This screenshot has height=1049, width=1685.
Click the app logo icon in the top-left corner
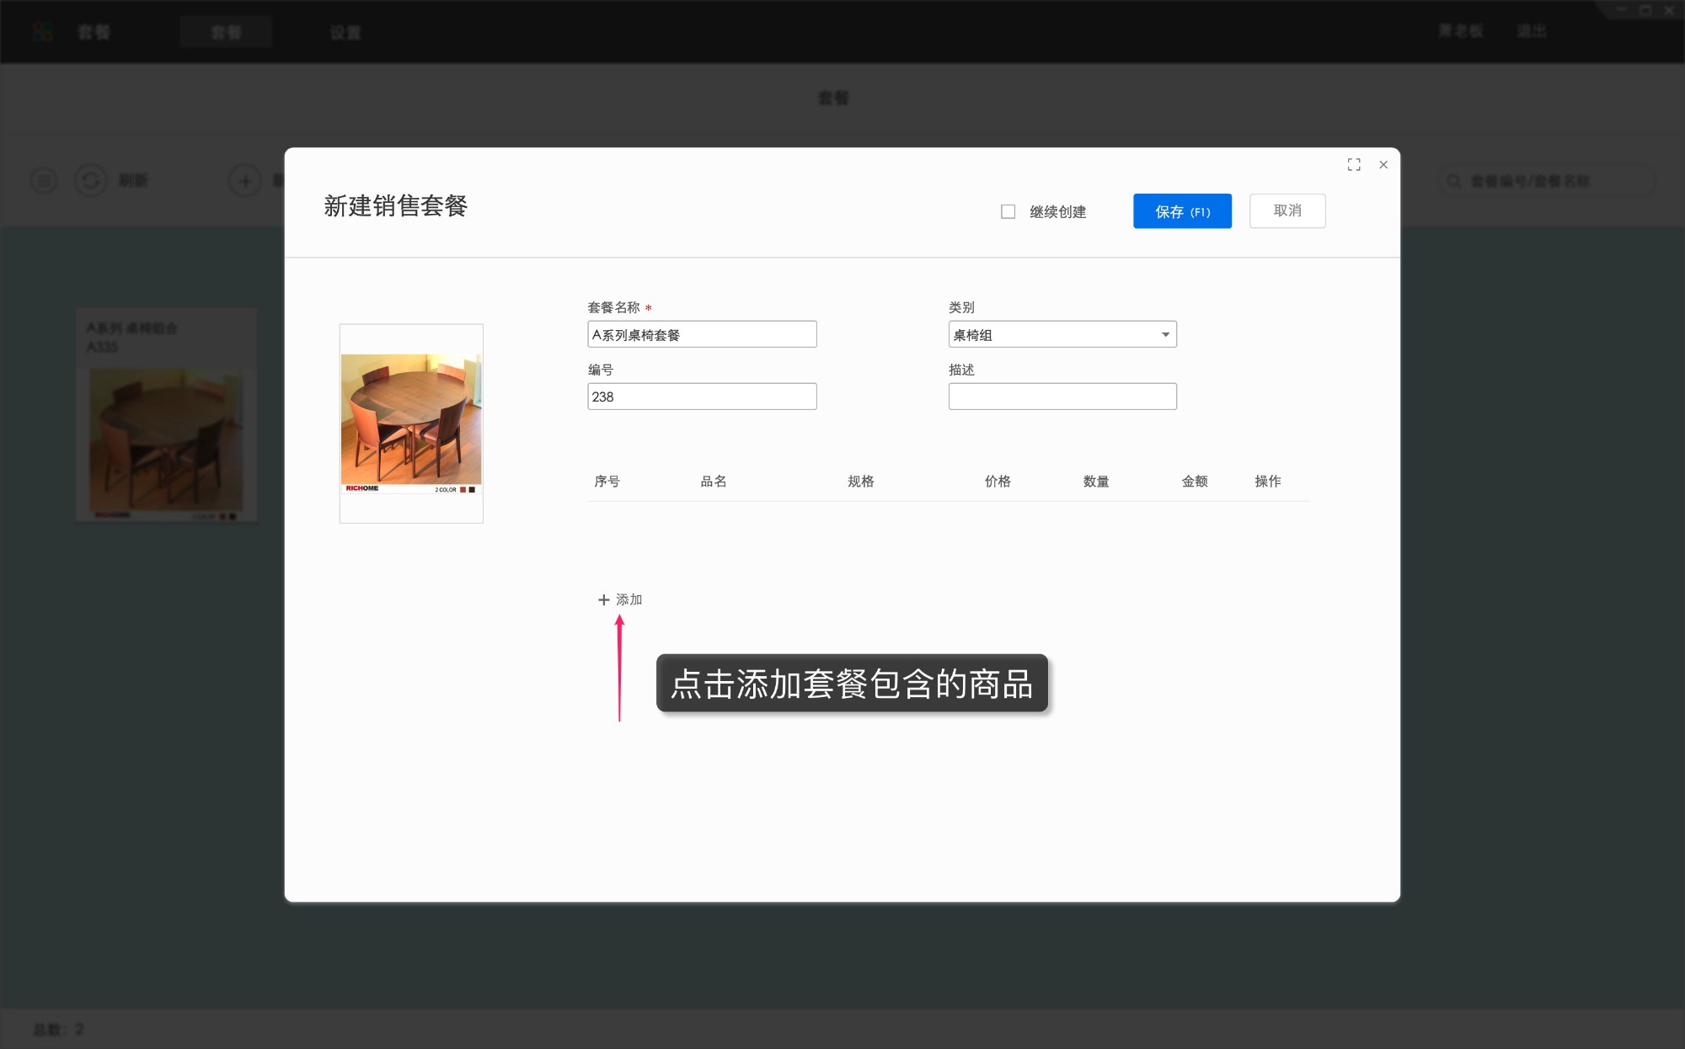(43, 32)
